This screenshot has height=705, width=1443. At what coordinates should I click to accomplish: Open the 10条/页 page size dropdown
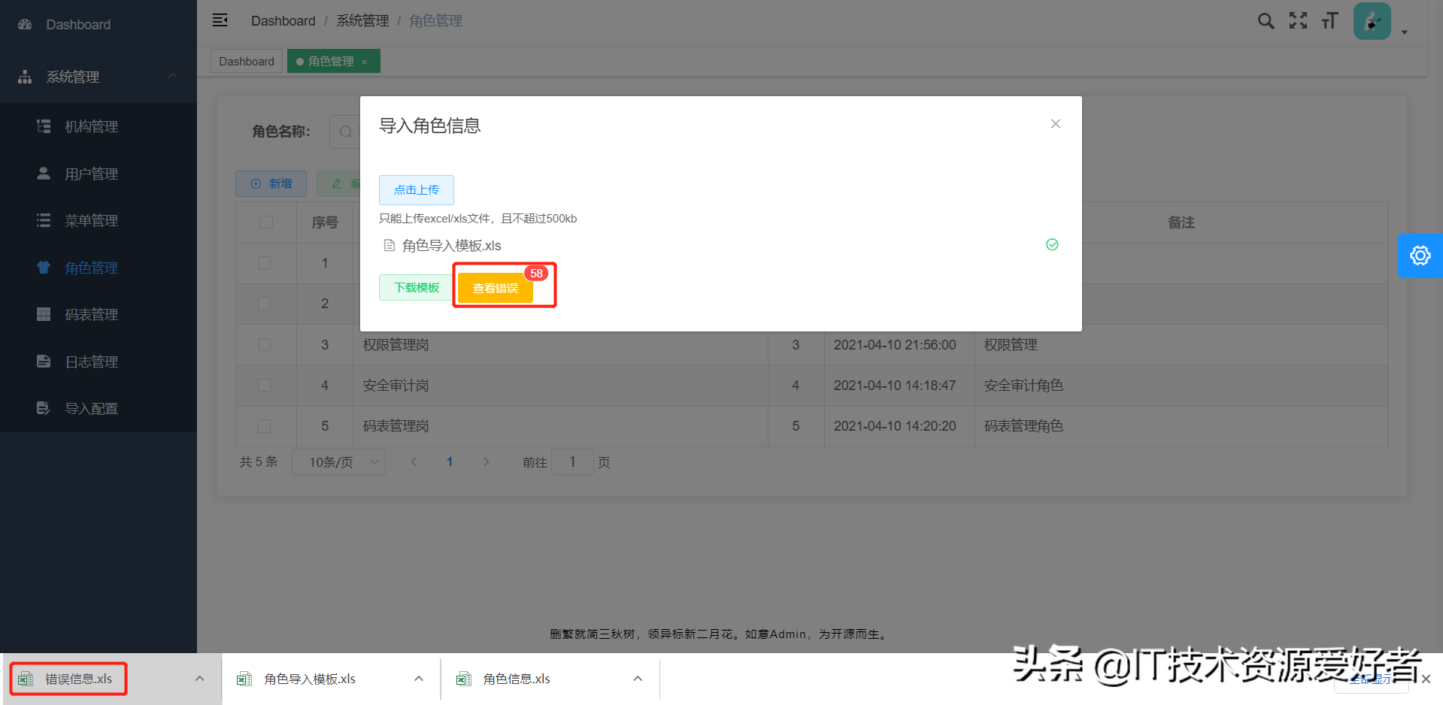338,461
